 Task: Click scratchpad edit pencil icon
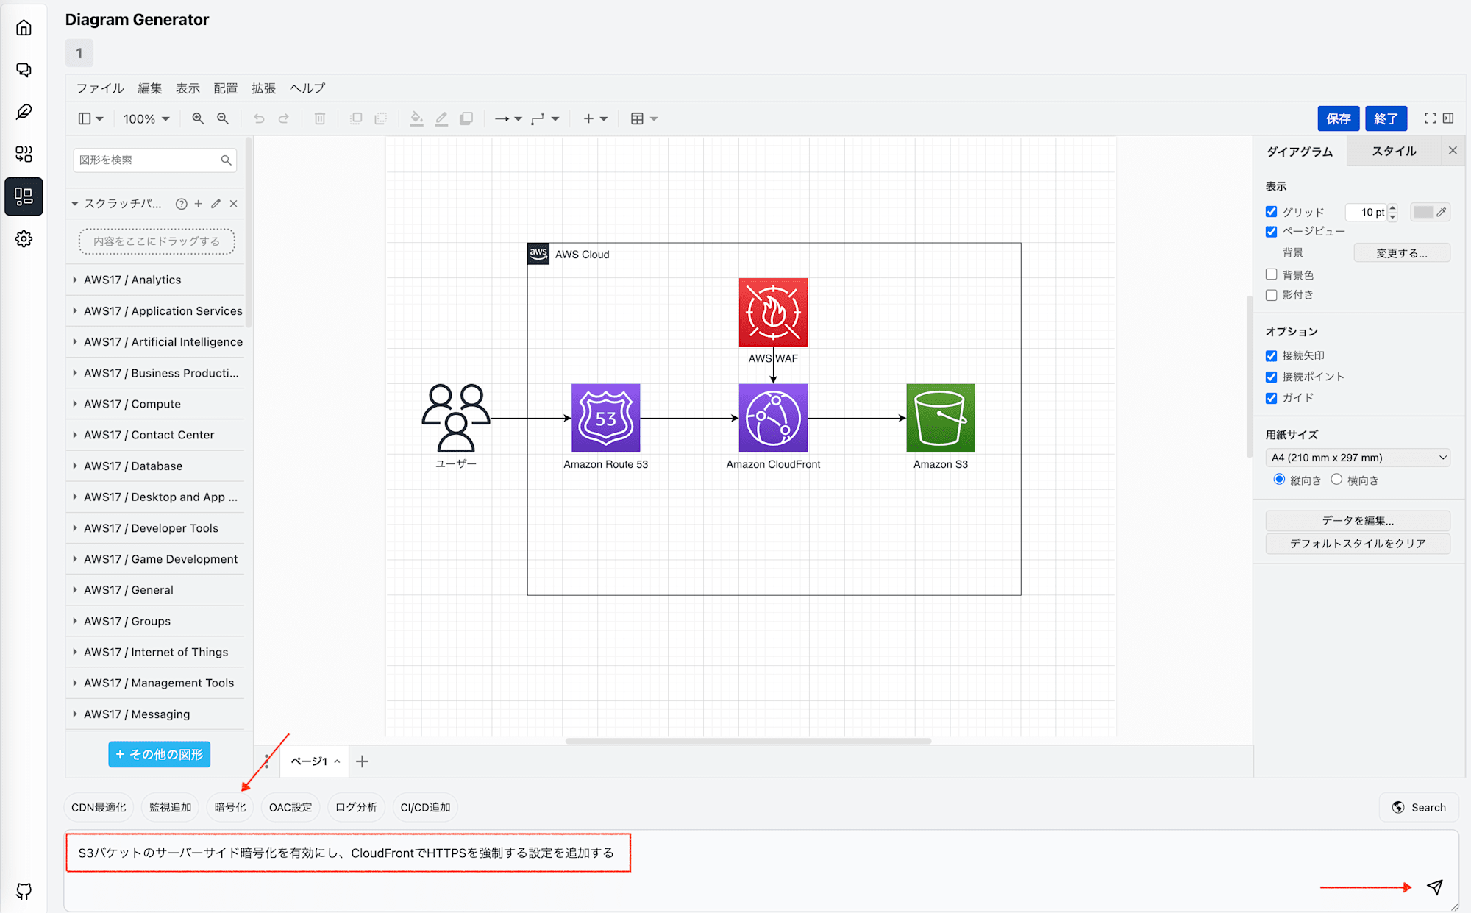pos(216,204)
